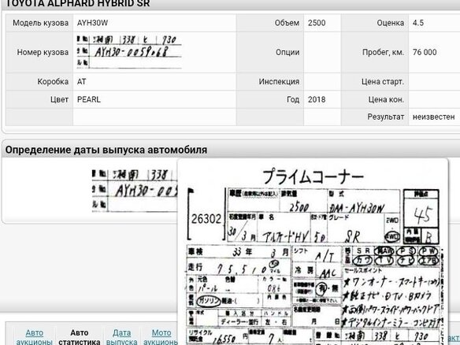The image size is (460, 345).
Task: Click the 2500 engine volume value
Action: point(317,23)
